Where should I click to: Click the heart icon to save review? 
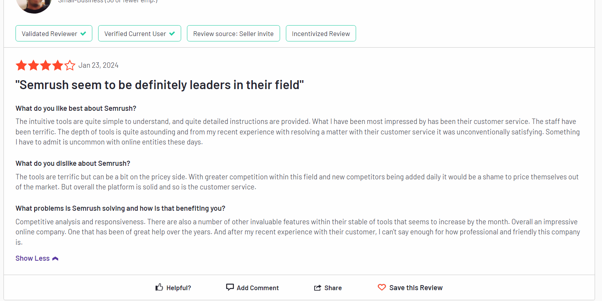(382, 287)
